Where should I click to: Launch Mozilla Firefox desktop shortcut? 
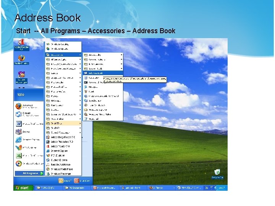pyautogui.click(x=21, y=60)
